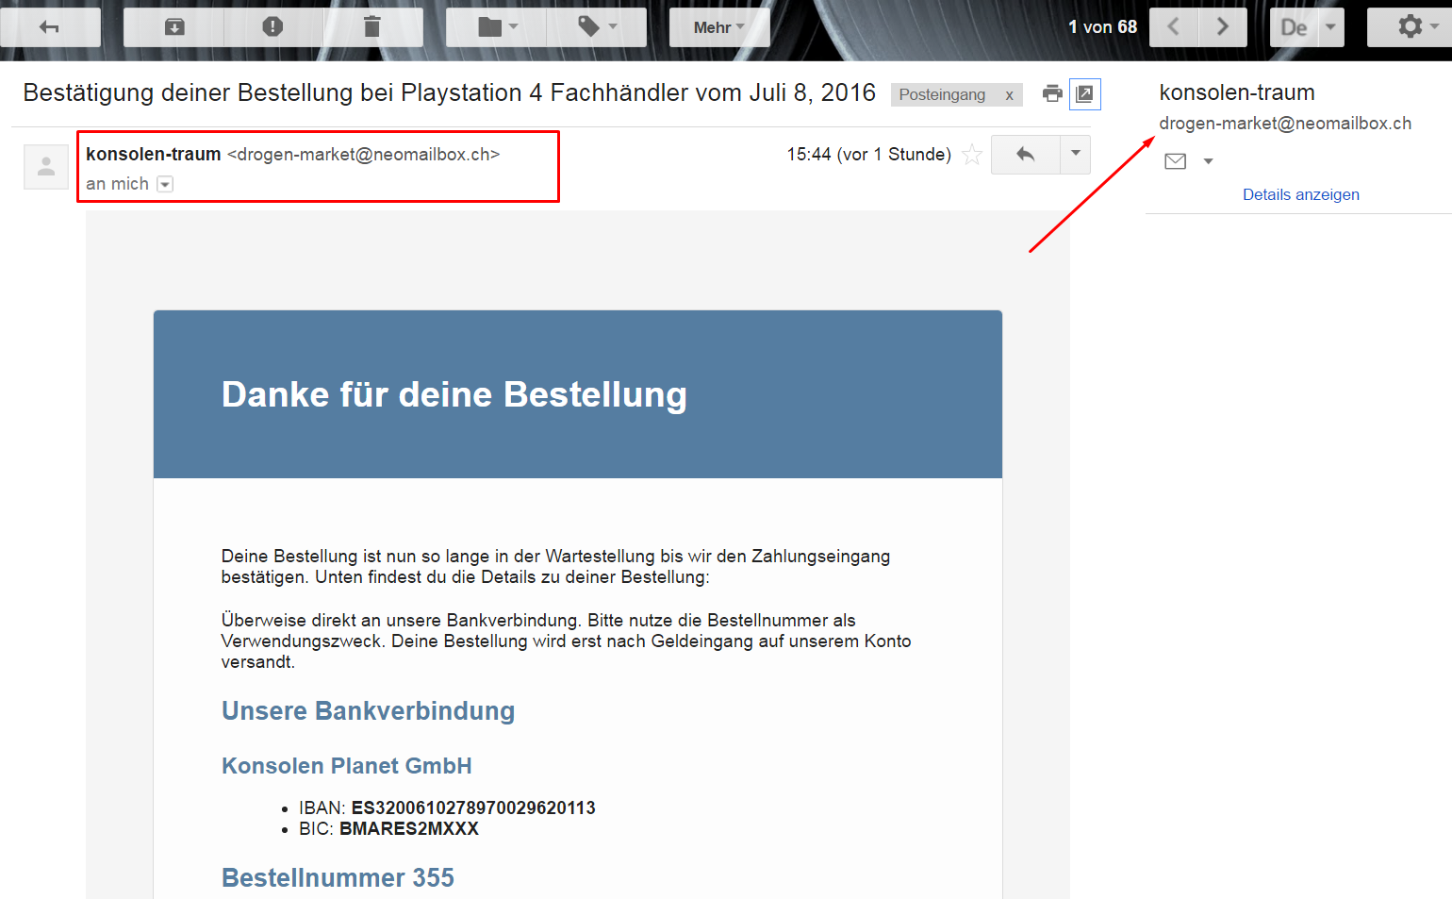Click 'Unsere Bankverbindung' heading
1452x899 pixels.
coord(368,711)
